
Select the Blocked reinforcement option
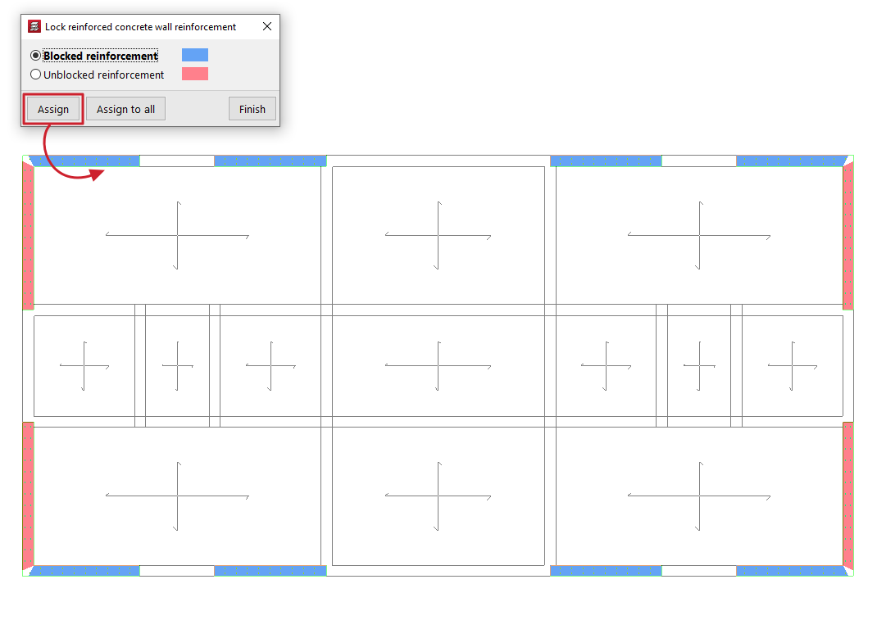[36, 56]
